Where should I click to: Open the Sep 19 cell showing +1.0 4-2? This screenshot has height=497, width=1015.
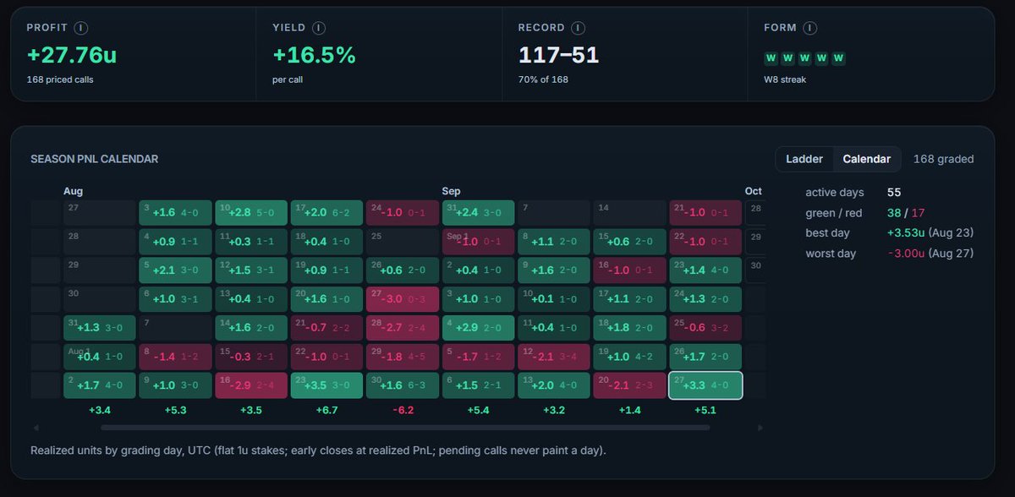[629, 357]
